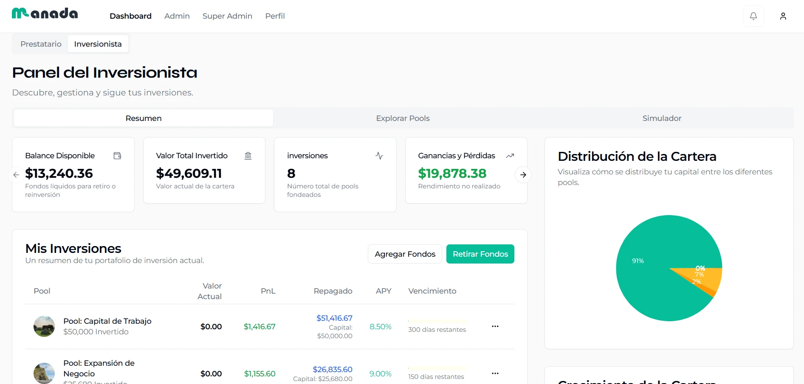Click the $49,609.11 invested value
Image resolution: width=804 pixels, height=384 pixels.
[x=189, y=174]
